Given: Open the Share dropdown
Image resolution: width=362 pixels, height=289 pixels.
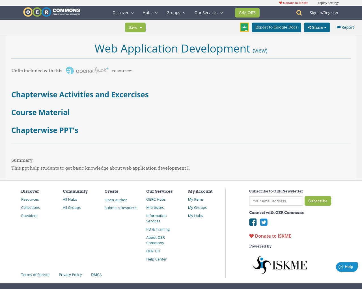Looking at the screenshot, I should click(317, 27).
